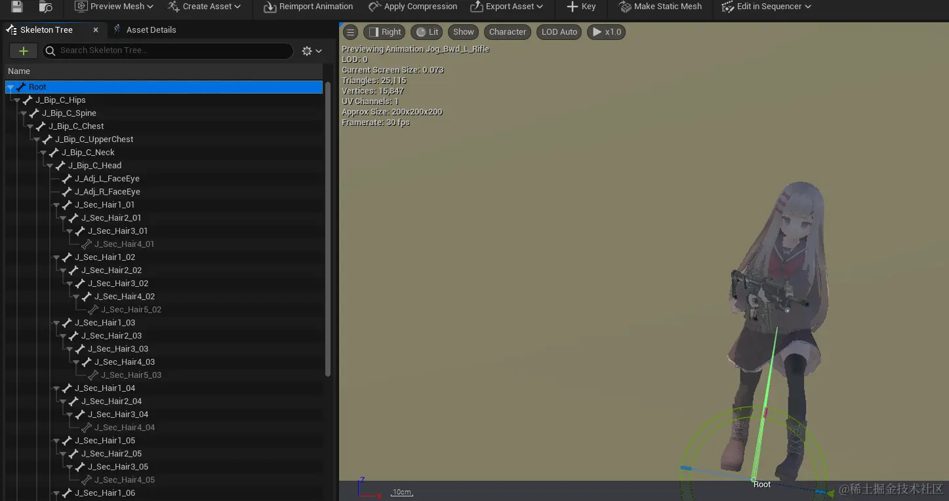
Task: Click the bone icon of J_Sec_Hair2_05
Action: pyautogui.click(x=73, y=454)
